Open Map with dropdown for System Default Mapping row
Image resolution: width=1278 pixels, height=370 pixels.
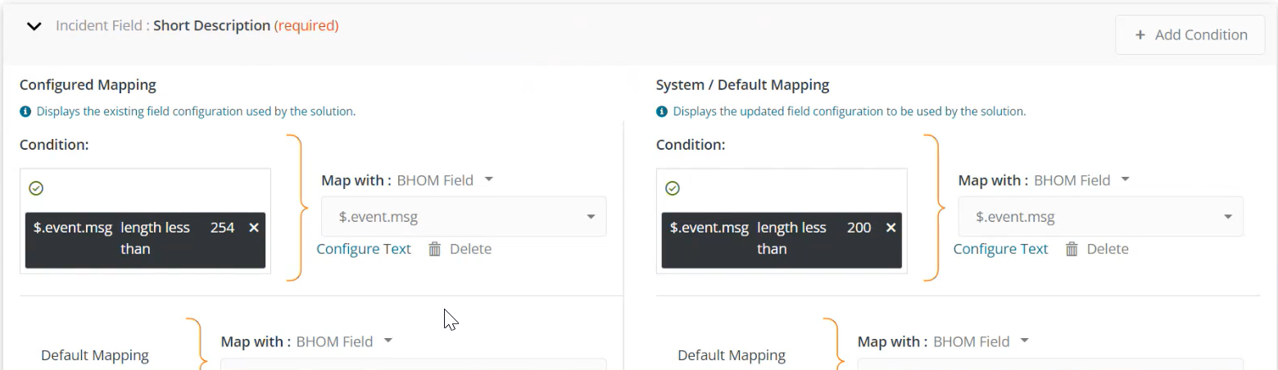pyautogui.click(x=981, y=341)
